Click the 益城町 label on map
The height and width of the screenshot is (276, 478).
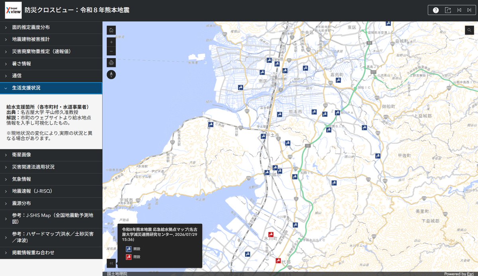(x=401, y=41)
